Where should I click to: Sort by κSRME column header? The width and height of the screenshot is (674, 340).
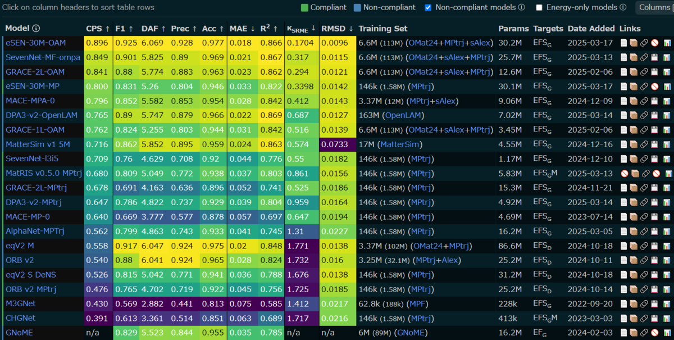coord(301,28)
